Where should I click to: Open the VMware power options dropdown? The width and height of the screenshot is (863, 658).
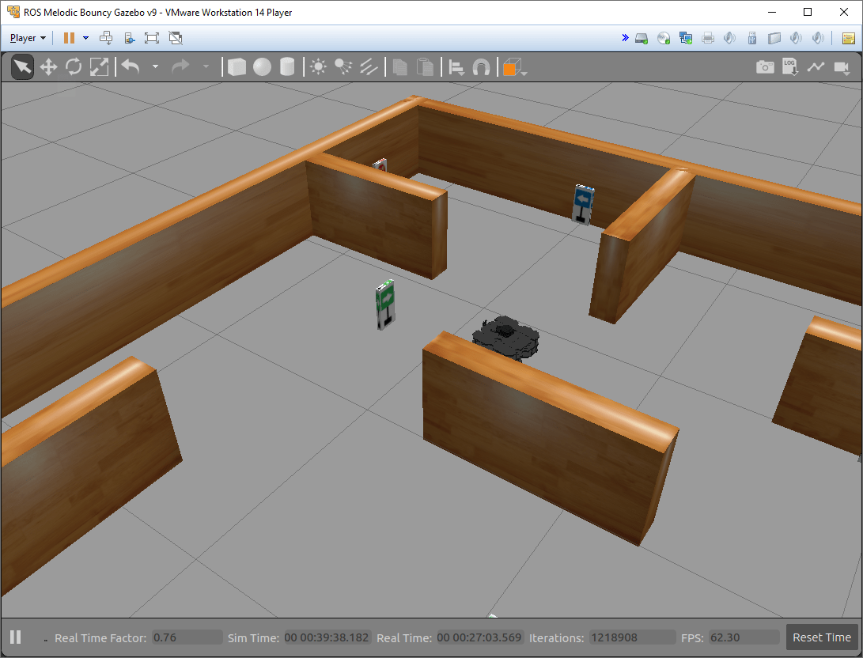(85, 38)
